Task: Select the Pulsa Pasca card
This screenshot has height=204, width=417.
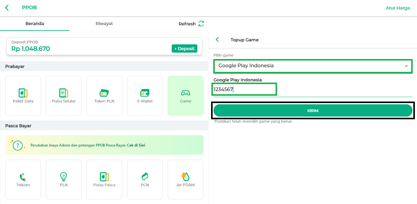Action: pyautogui.click(x=104, y=180)
